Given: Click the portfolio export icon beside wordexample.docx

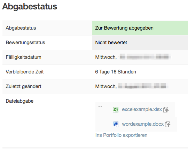Looking at the screenshot, I should 168,124.
